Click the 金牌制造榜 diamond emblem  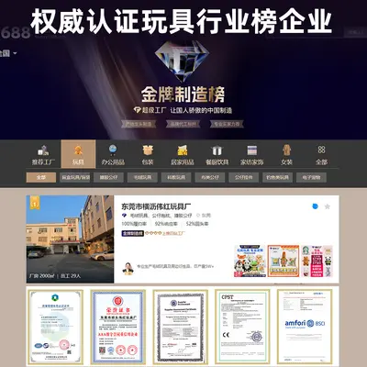(182, 61)
